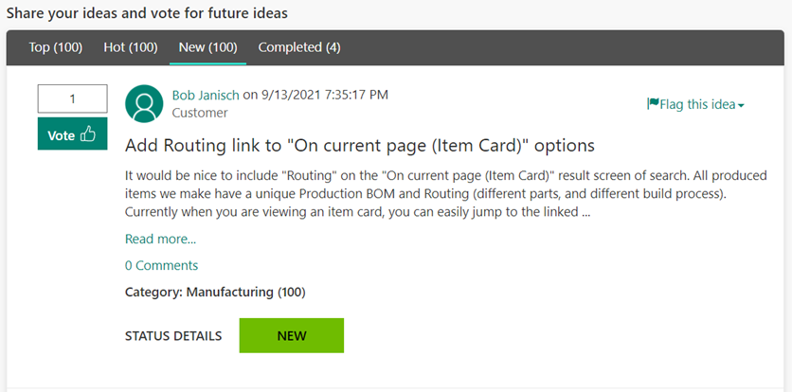
Task: Click Bob Janisch's profile avatar icon
Action: [144, 104]
